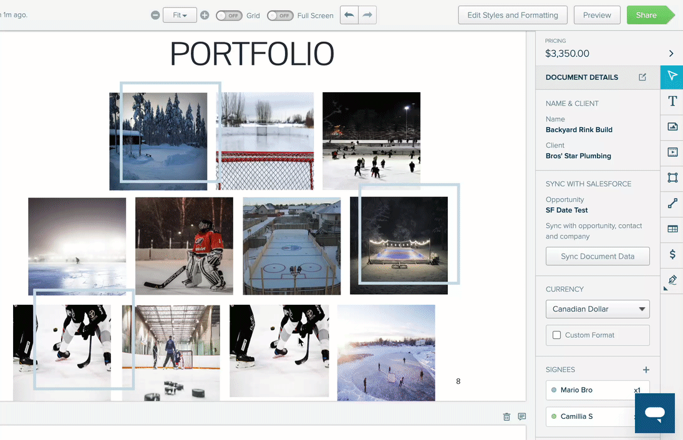Select the Line tool

[x=672, y=203]
